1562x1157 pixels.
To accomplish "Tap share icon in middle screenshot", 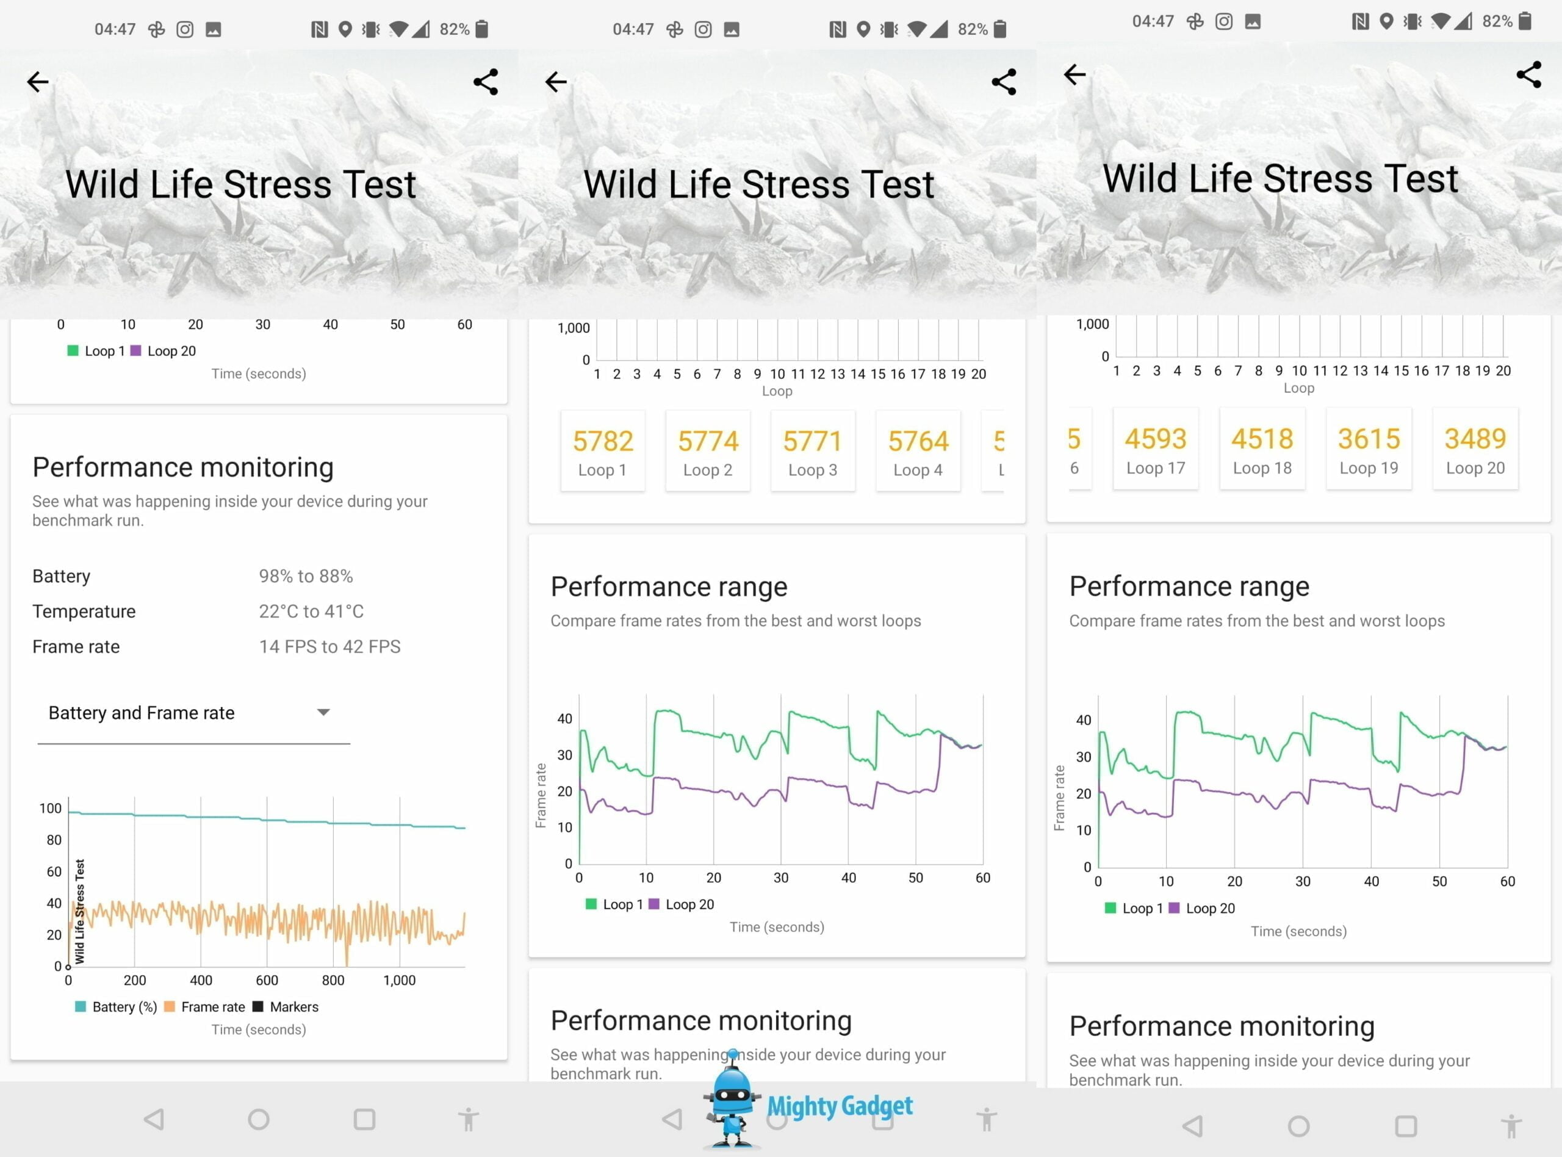I will click(x=1004, y=82).
